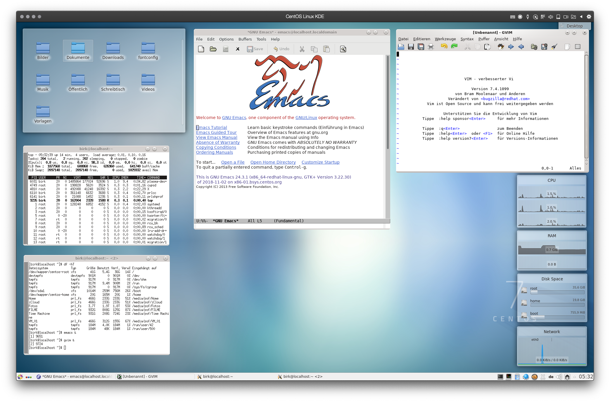Viewport: 610px width, 402px height.
Task: Click the yellow Undo arrow in GVIM toolbar
Action: [444, 46]
